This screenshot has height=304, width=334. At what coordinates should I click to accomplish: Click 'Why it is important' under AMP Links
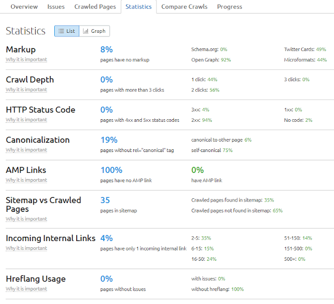pyautogui.click(x=26, y=181)
